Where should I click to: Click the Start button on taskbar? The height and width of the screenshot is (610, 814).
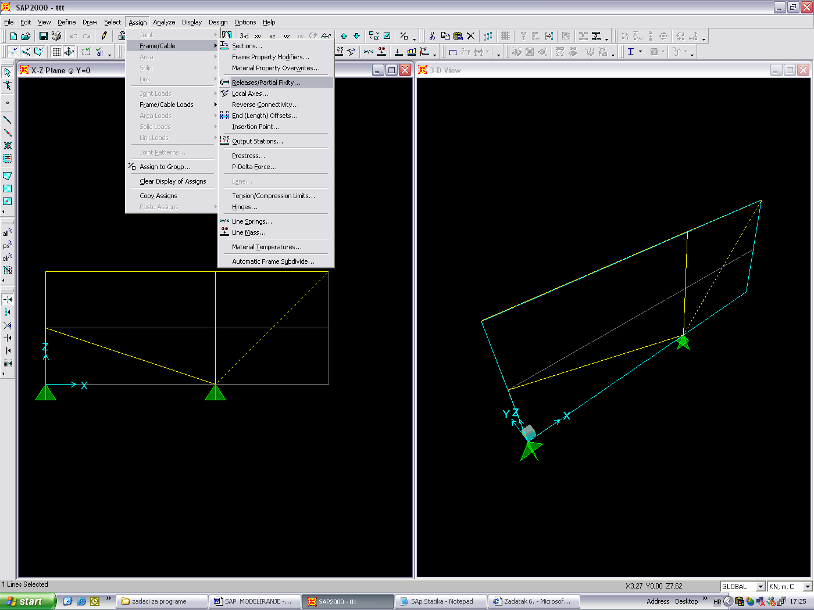pos(28,601)
